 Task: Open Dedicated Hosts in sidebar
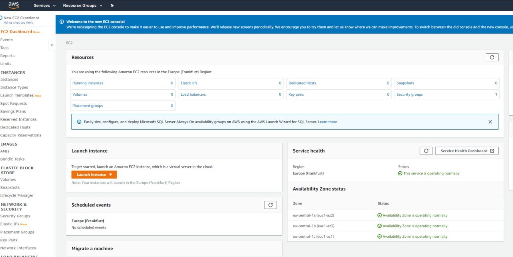(15, 127)
